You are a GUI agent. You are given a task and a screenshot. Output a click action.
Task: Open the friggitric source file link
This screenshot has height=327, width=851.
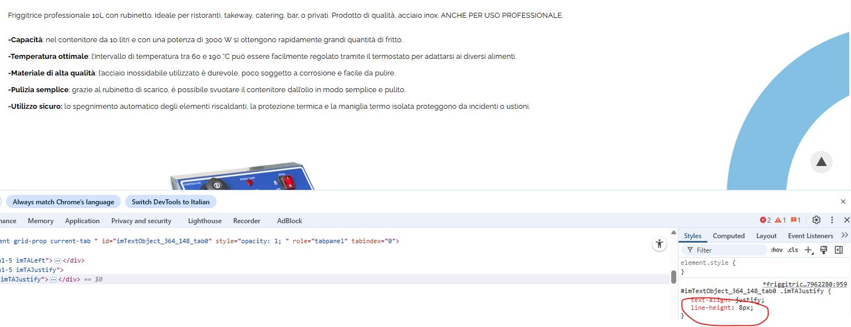[x=805, y=284]
